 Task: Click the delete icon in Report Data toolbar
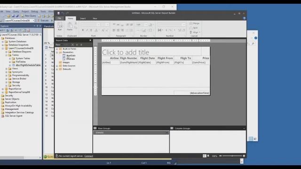click(x=72, y=45)
